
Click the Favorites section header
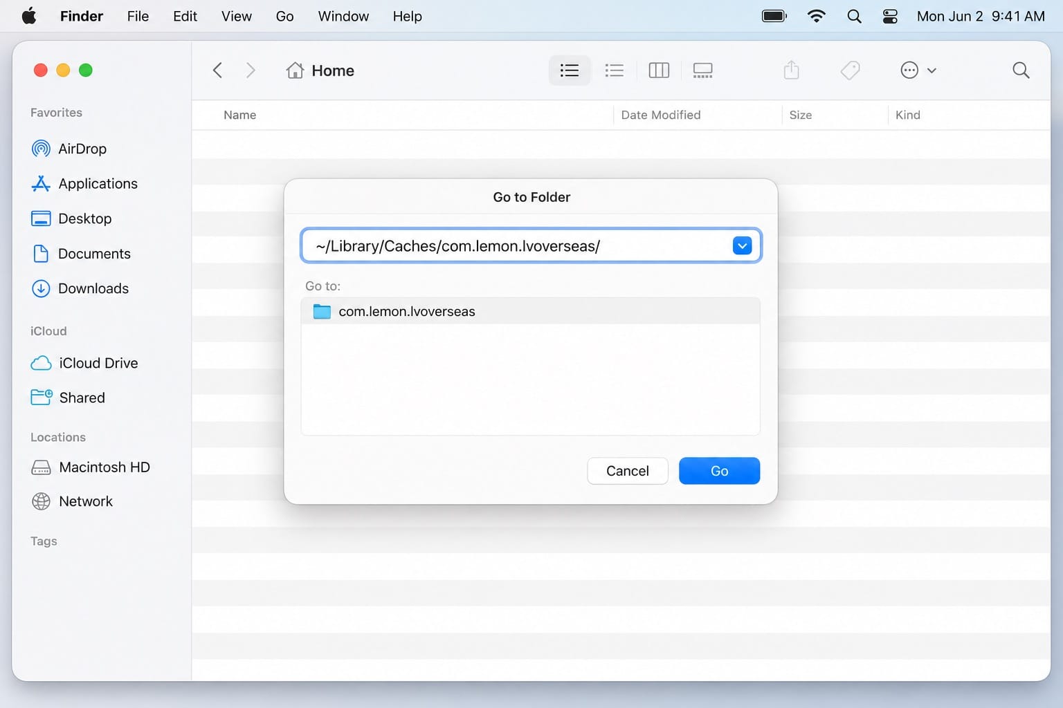tap(56, 113)
